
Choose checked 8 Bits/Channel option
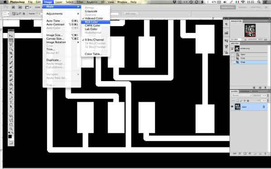tap(94, 40)
